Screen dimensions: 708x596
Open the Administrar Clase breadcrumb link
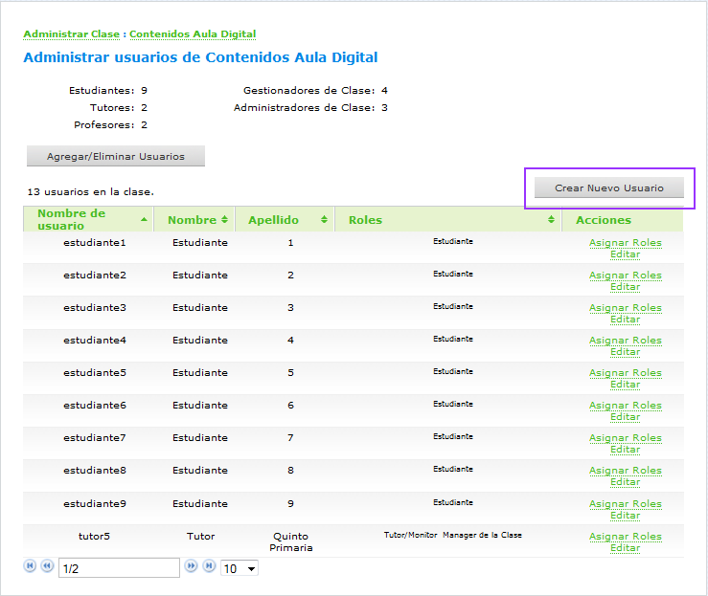click(x=71, y=34)
